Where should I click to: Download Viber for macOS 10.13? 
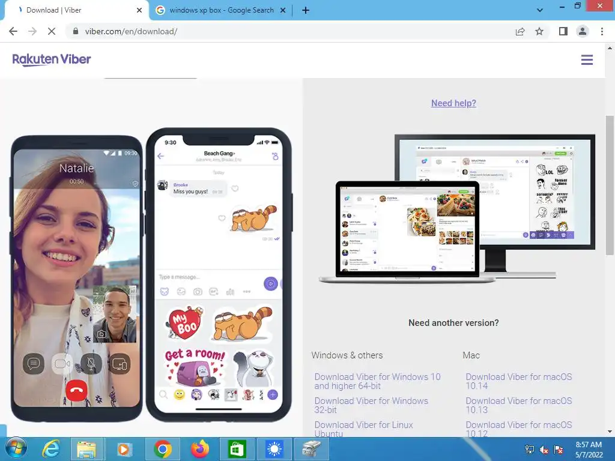518,405
